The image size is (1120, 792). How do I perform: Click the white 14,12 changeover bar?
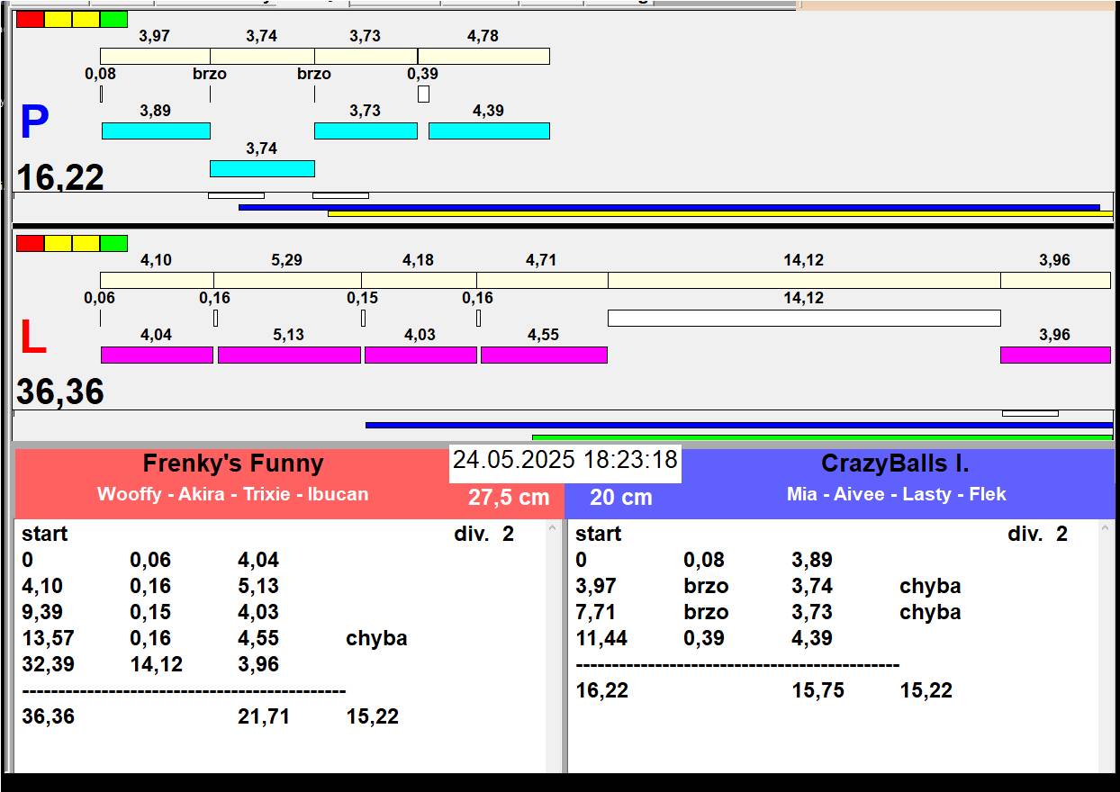click(804, 318)
